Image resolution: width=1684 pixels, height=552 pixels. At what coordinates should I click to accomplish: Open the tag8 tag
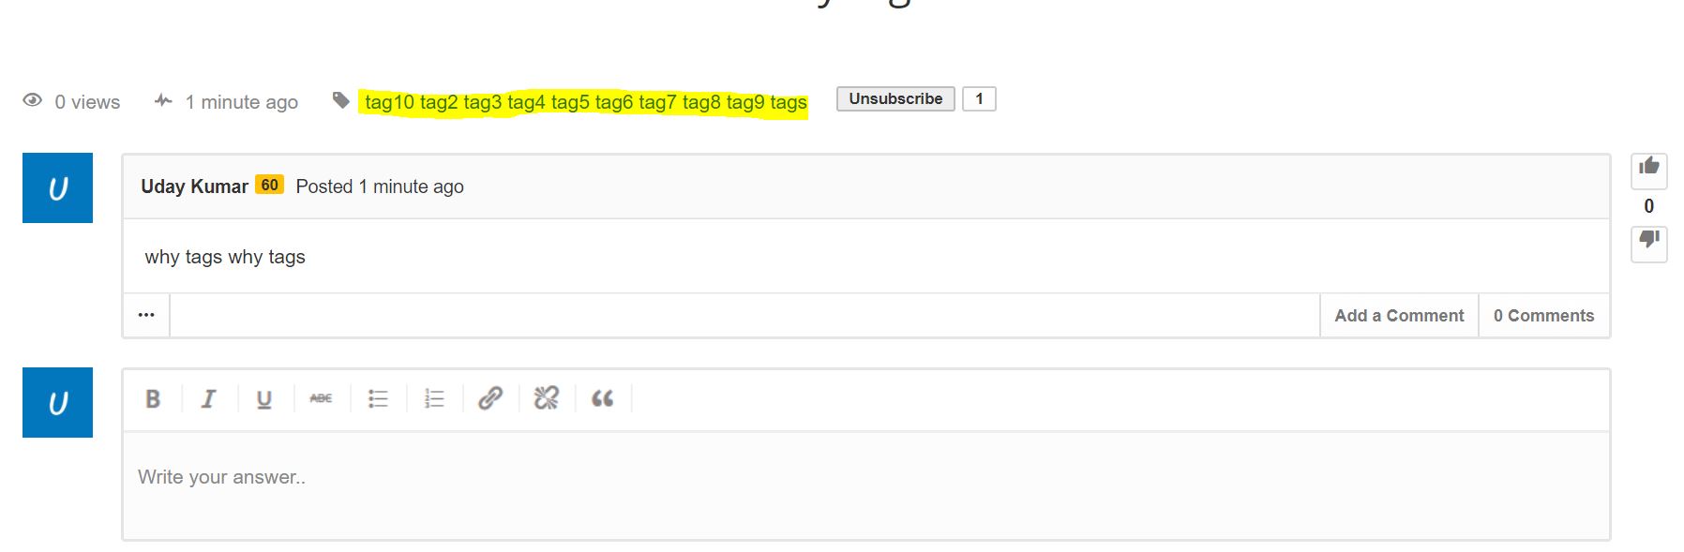(701, 102)
